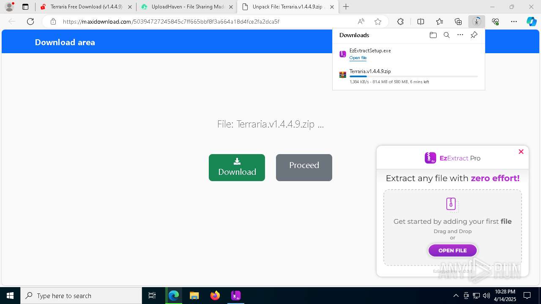
Task: Open Collections icon in toolbar
Action: click(x=458, y=22)
